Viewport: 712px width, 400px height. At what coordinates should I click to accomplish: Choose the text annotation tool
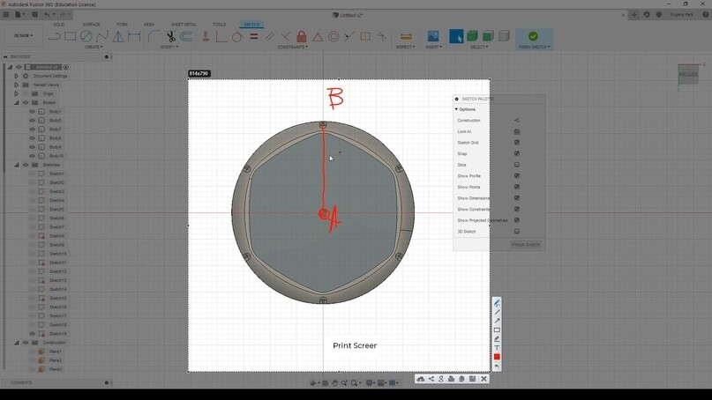coord(497,348)
